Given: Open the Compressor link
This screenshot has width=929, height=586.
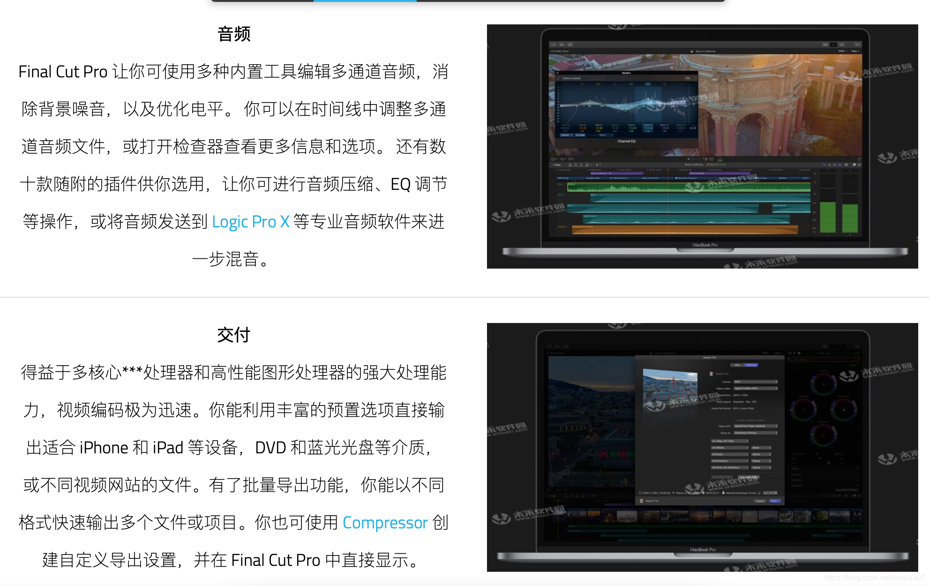Looking at the screenshot, I should click(385, 523).
